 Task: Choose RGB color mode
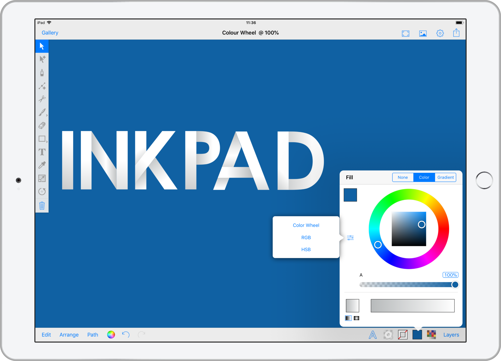coord(306,238)
